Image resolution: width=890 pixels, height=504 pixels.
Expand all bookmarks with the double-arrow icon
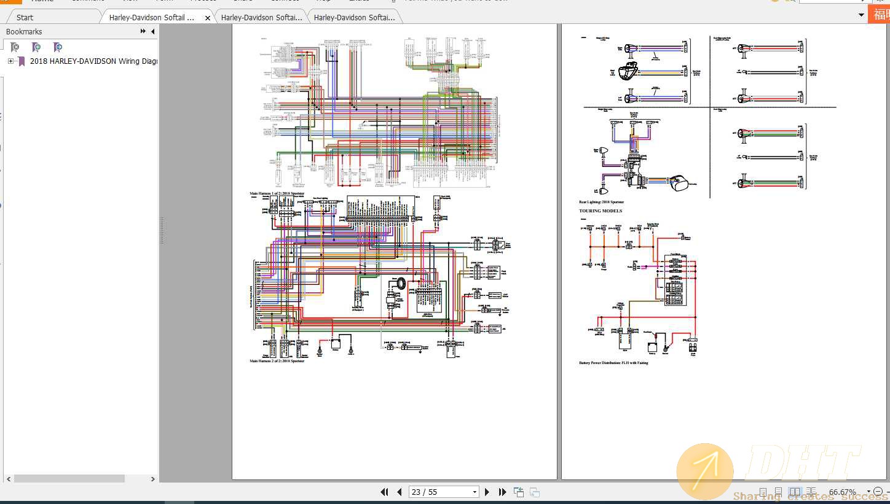click(x=143, y=31)
